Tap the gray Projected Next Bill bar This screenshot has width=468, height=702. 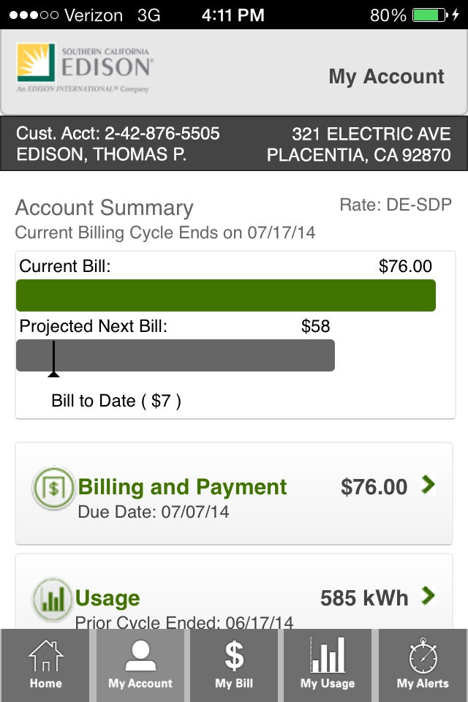175,355
